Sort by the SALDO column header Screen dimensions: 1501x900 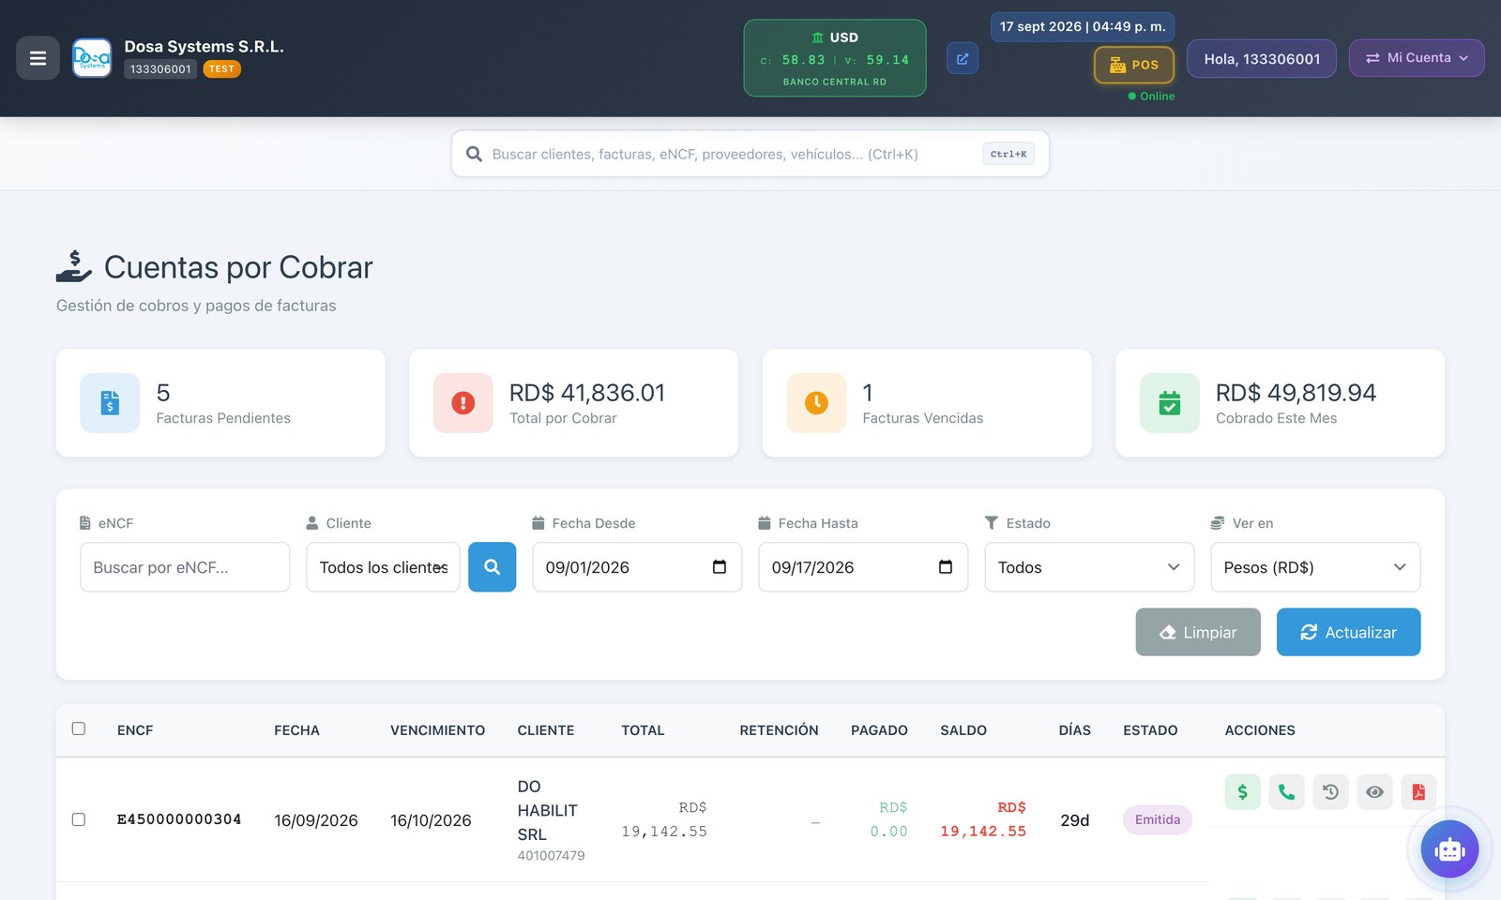pos(963,730)
